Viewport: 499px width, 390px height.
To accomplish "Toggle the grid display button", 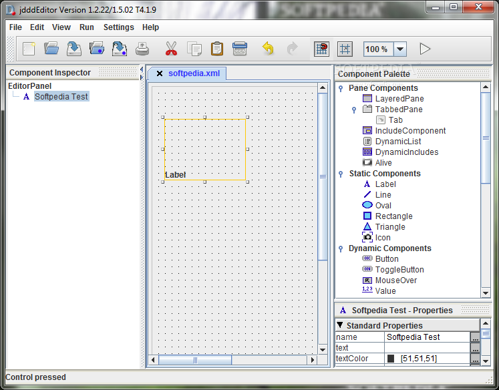I will [x=345, y=49].
